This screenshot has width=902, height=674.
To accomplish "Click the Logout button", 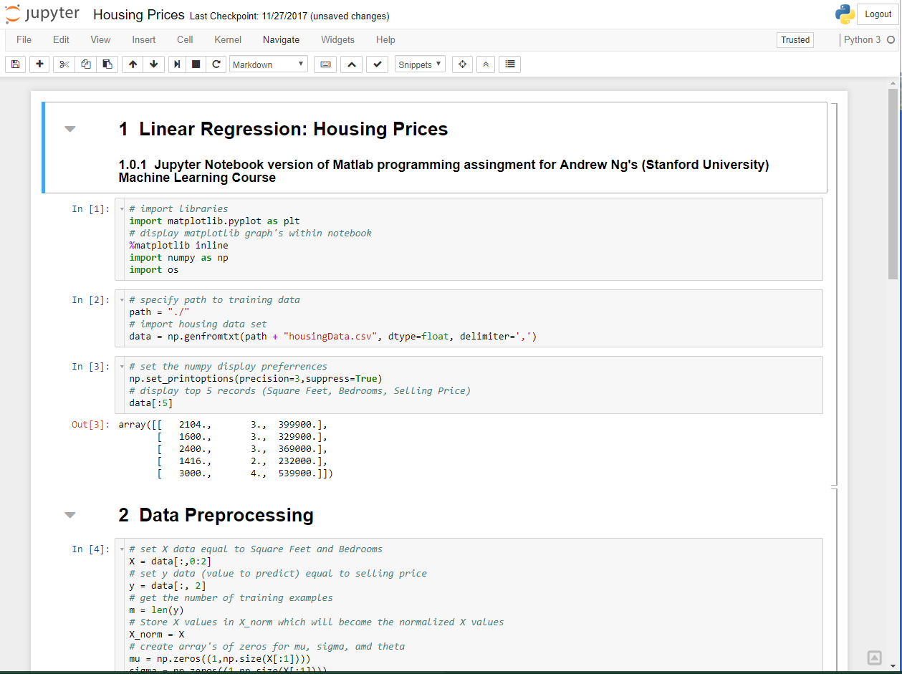I will coord(878,14).
